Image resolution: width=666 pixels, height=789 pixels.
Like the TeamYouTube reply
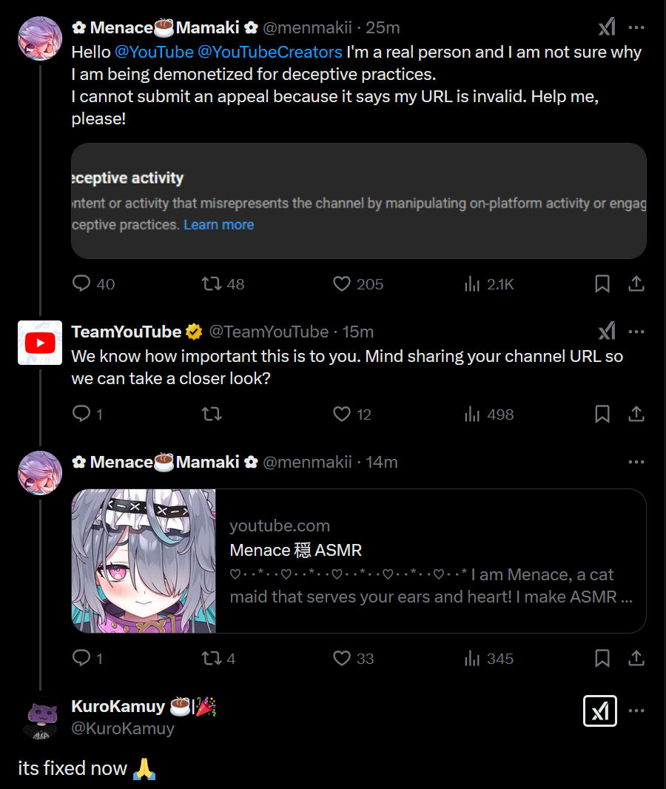pos(341,414)
